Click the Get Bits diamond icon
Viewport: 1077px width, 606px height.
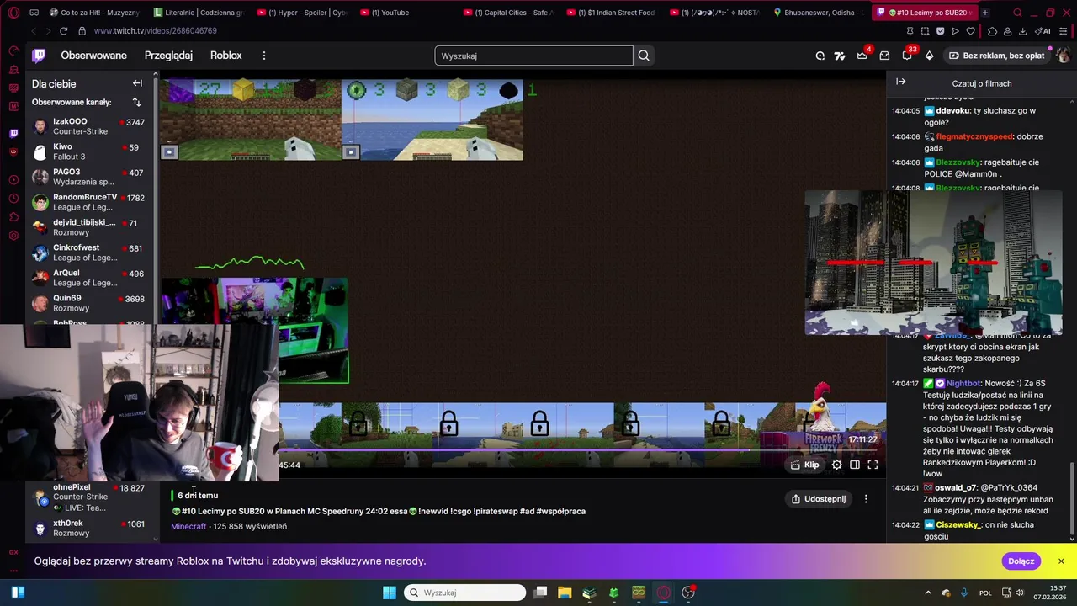click(929, 56)
